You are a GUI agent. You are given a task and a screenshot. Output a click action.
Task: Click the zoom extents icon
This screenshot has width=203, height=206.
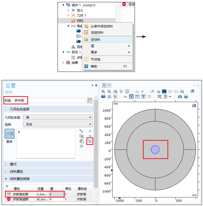point(127,91)
